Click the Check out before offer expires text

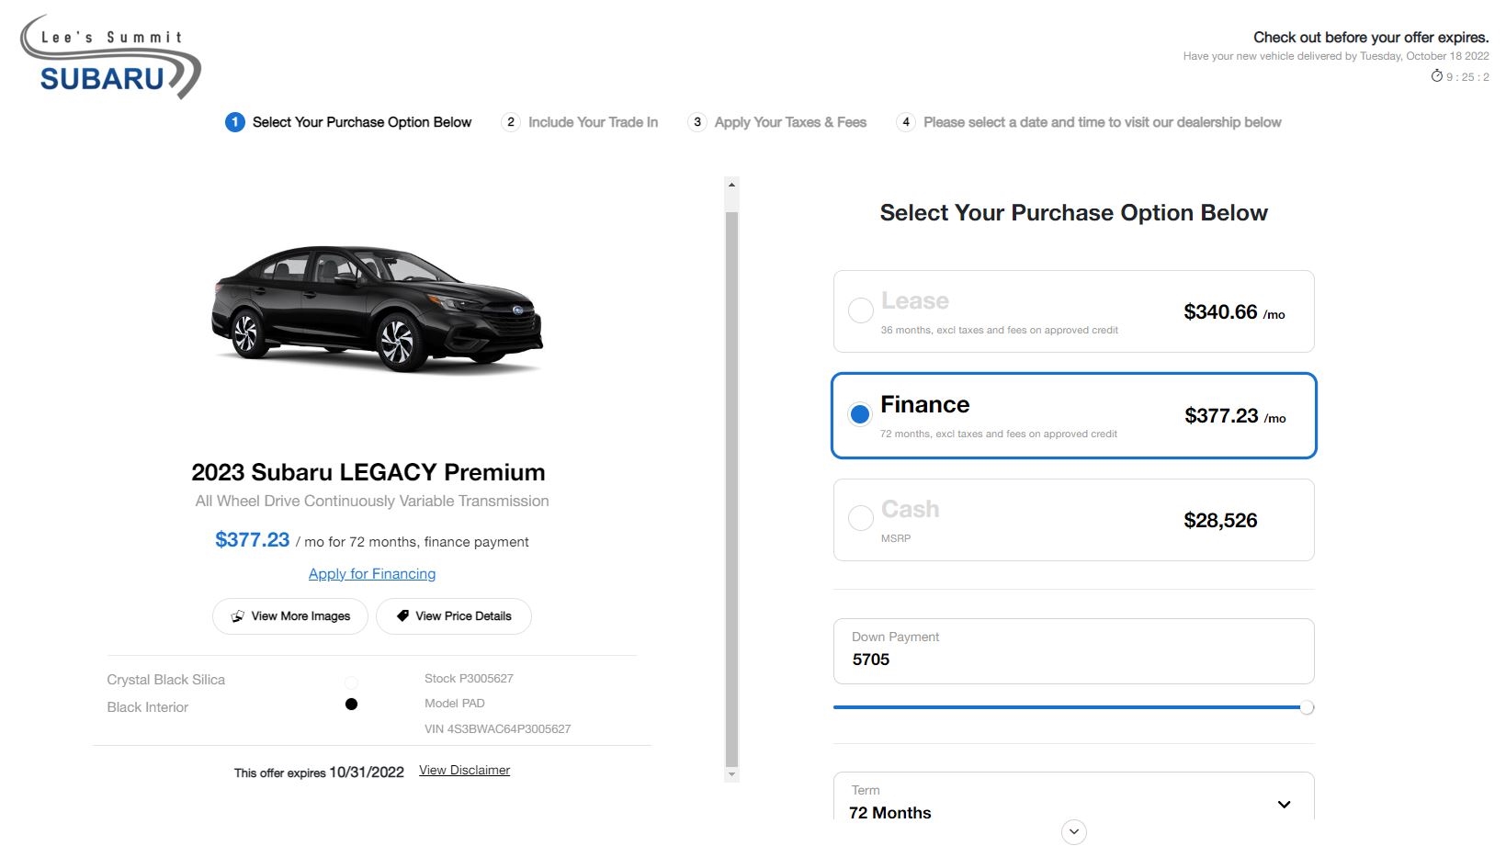tap(1371, 38)
